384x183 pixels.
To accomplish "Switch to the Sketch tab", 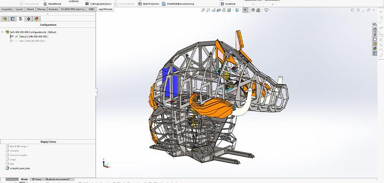I will tap(30, 9).
